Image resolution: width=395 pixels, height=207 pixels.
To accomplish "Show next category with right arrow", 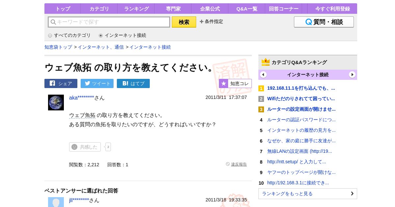I will (x=352, y=75).
